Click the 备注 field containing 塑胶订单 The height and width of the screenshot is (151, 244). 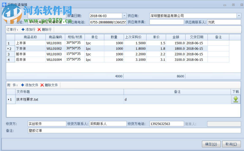pyautogui.click(x=134, y=131)
